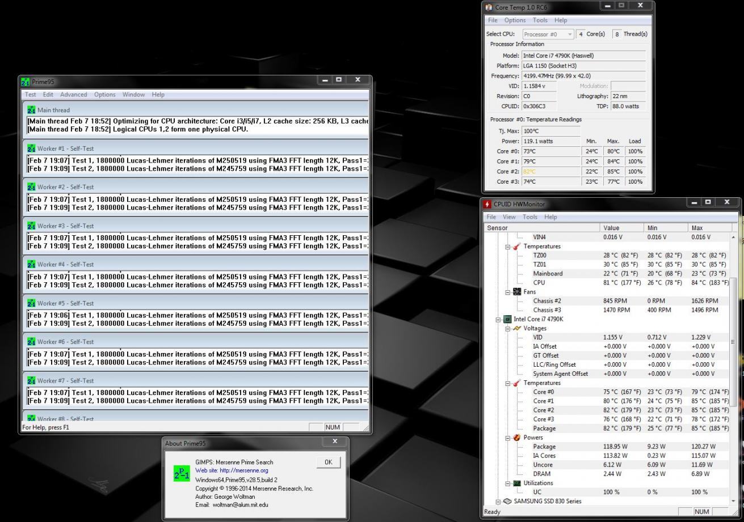
Task: Click the Worker #1 Self-Test window icon
Action: pyautogui.click(x=32, y=148)
